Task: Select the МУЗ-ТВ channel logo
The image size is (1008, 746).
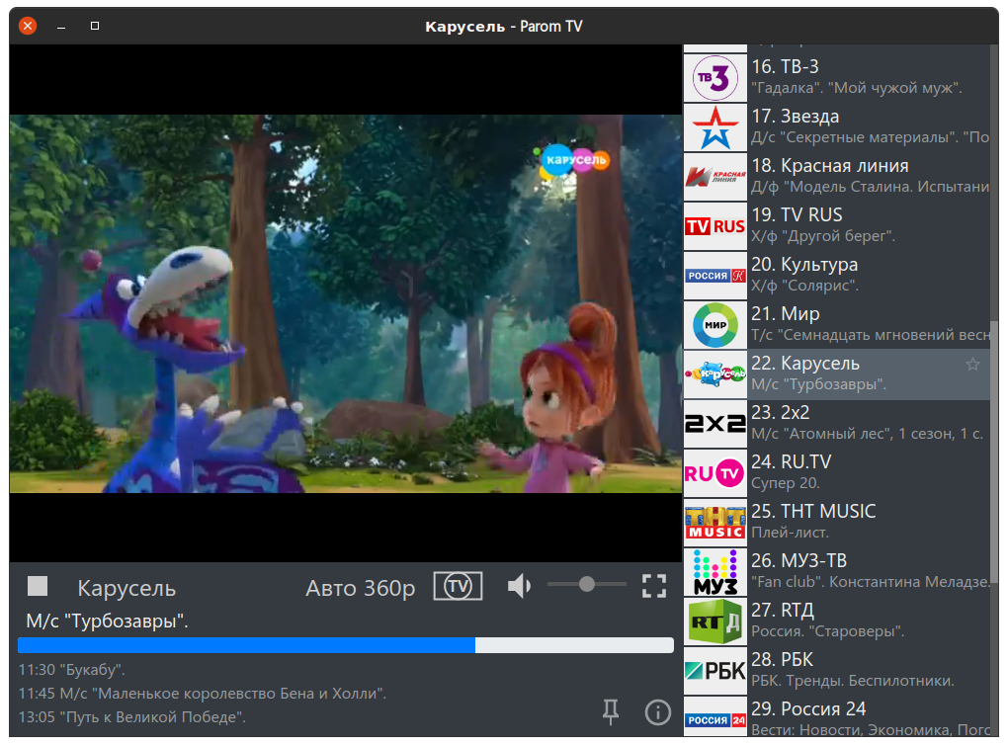Action: point(714,572)
